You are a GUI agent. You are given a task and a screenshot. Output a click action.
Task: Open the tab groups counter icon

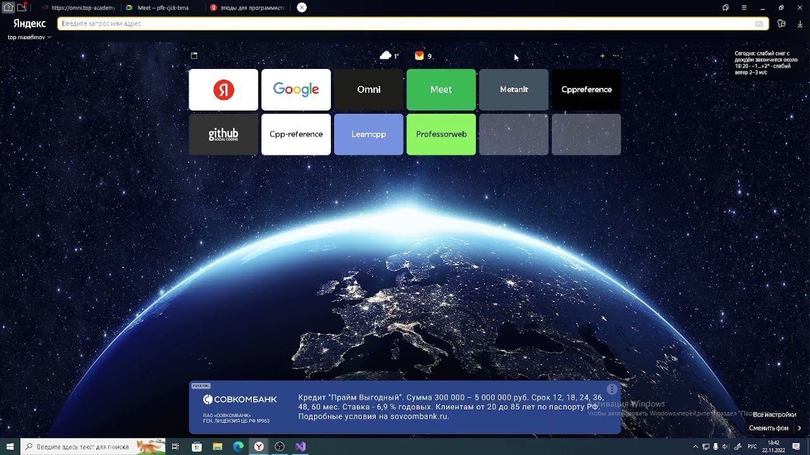click(x=9, y=8)
